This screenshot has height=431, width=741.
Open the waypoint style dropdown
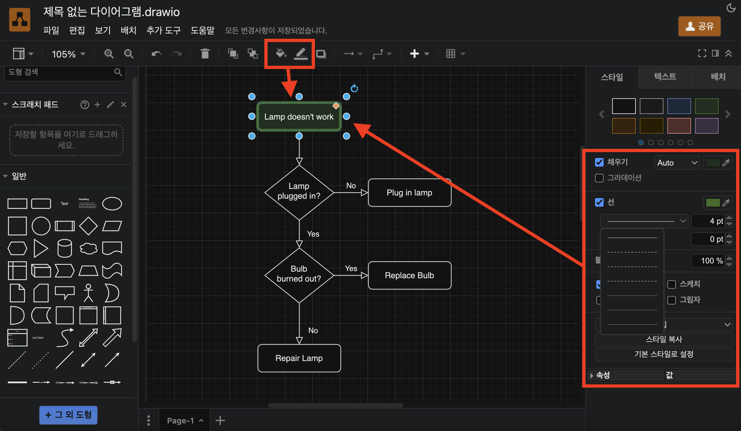(382, 54)
